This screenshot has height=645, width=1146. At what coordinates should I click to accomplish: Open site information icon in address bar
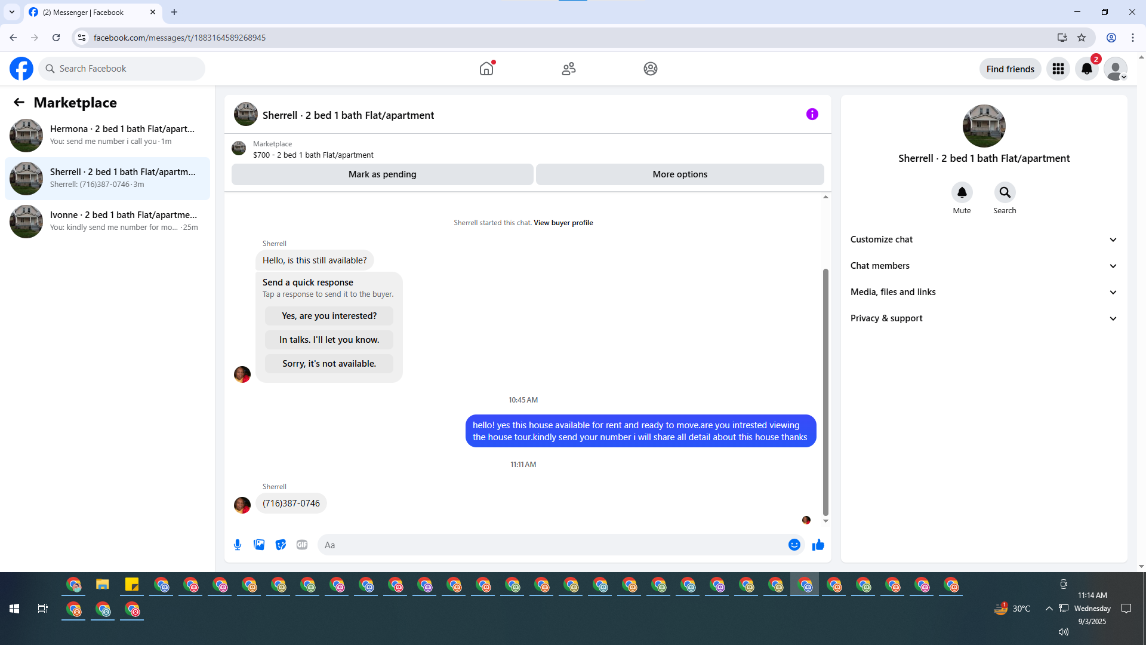(82, 38)
